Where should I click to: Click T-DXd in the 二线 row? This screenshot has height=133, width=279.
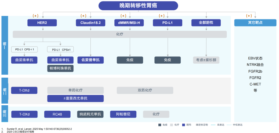pyautogui.click(x=24, y=90)
